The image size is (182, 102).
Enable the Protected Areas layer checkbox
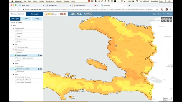click(x=16, y=39)
